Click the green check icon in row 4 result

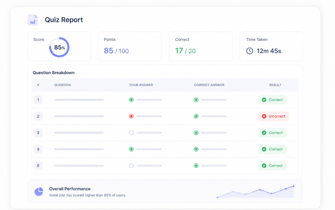(264, 149)
